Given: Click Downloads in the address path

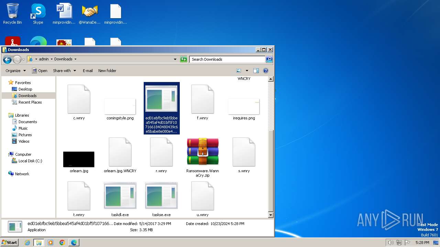Looking at the screenshot, I should pyautogui.click(x=63, y=59).
